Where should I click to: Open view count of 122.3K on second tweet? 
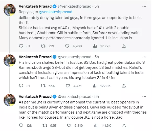pos(95,86)
